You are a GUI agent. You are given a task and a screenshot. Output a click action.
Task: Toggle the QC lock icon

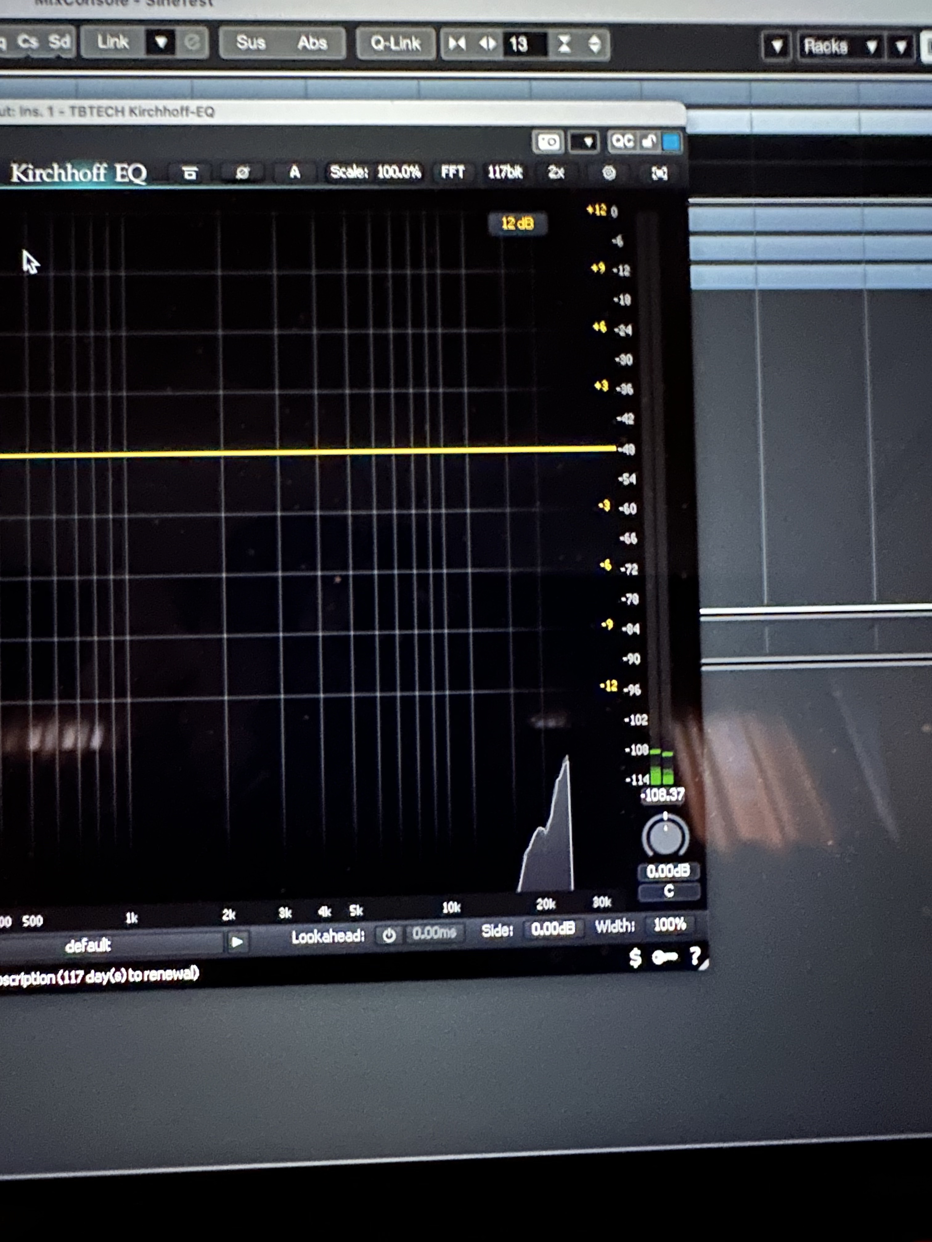coord(649,141)
